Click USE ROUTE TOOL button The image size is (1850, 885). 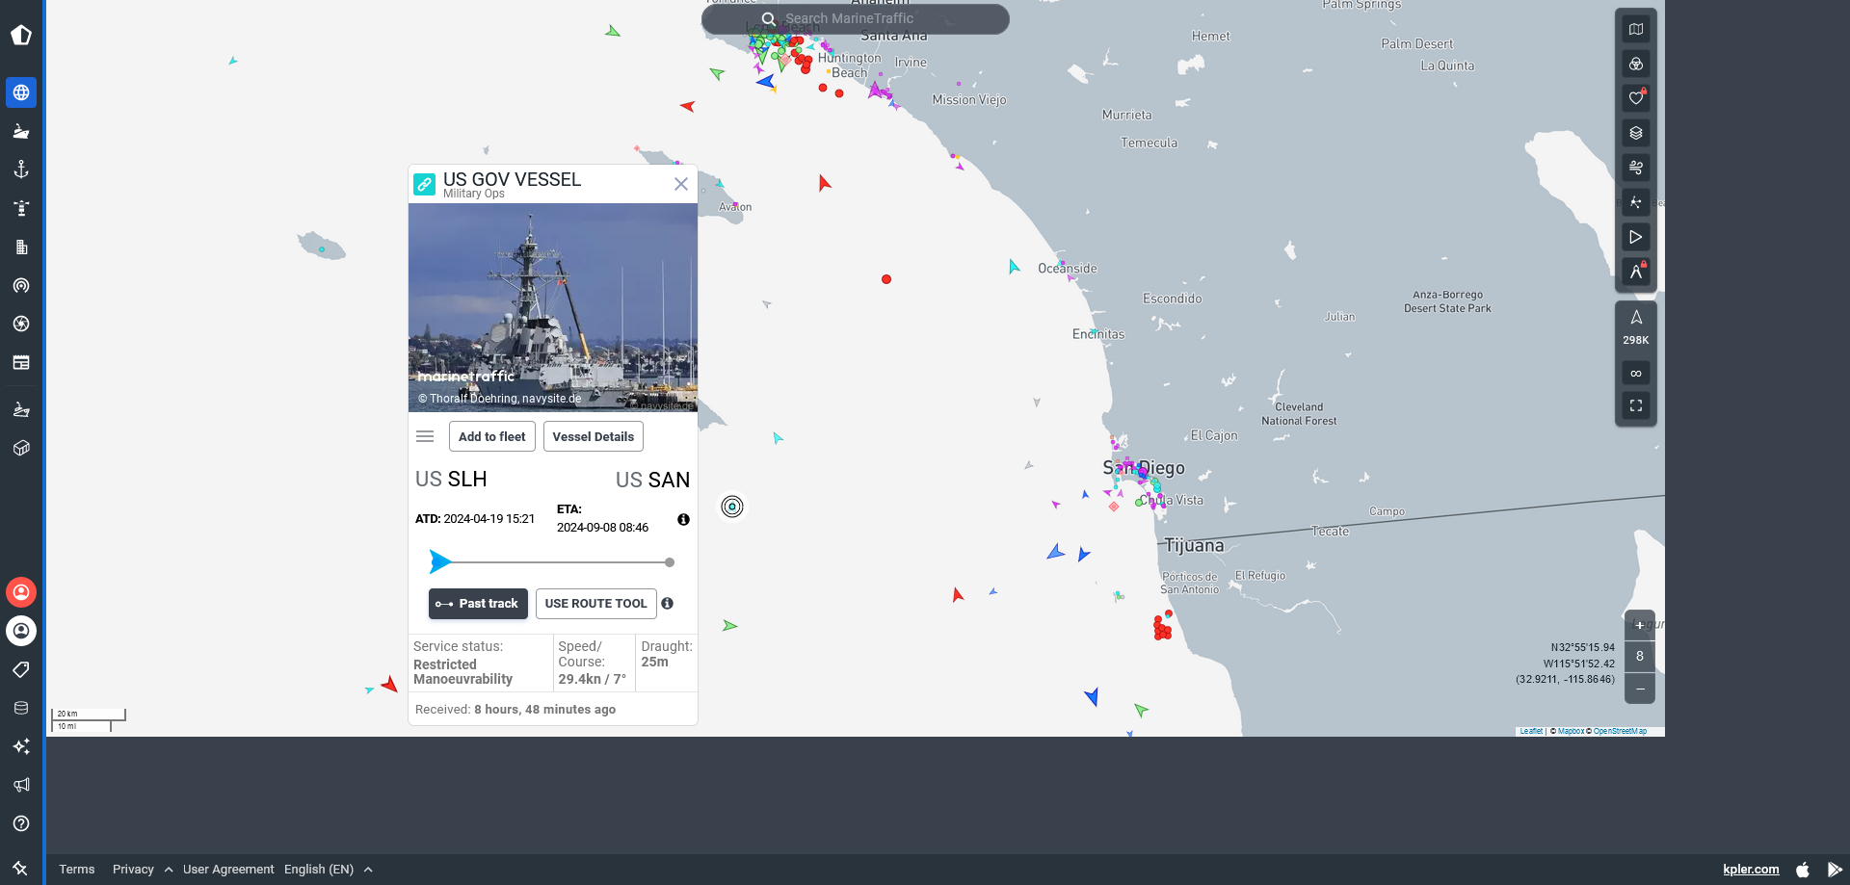click(595, 604)
